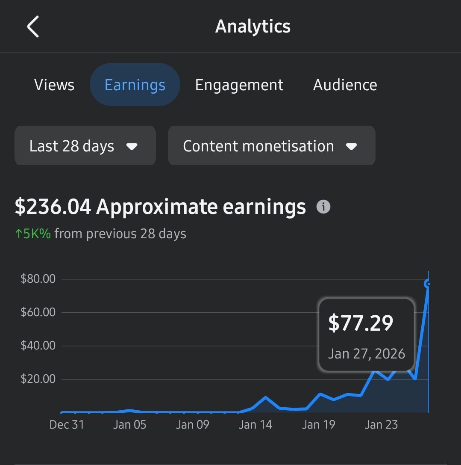Open the approximate earnings info icon
The width and height of the screenshot is (461, 465).
pyautogui.click(x=323, y=207)
